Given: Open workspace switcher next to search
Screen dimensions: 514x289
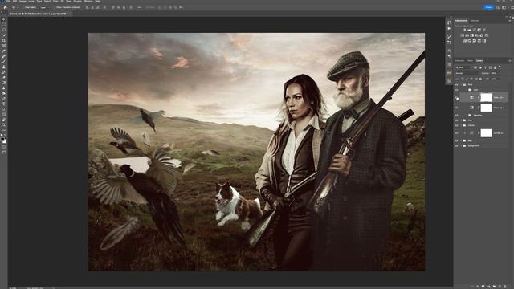Looking at the screenshot, I should (x=504, y=7).
